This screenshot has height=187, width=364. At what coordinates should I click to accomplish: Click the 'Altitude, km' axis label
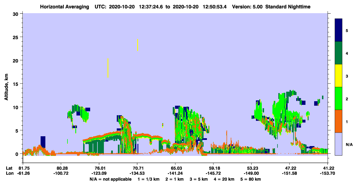6,87
